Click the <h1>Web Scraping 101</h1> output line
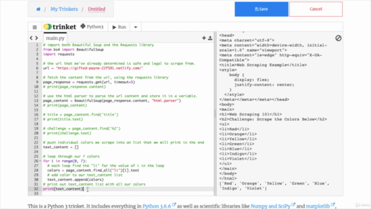 (250, 114)
